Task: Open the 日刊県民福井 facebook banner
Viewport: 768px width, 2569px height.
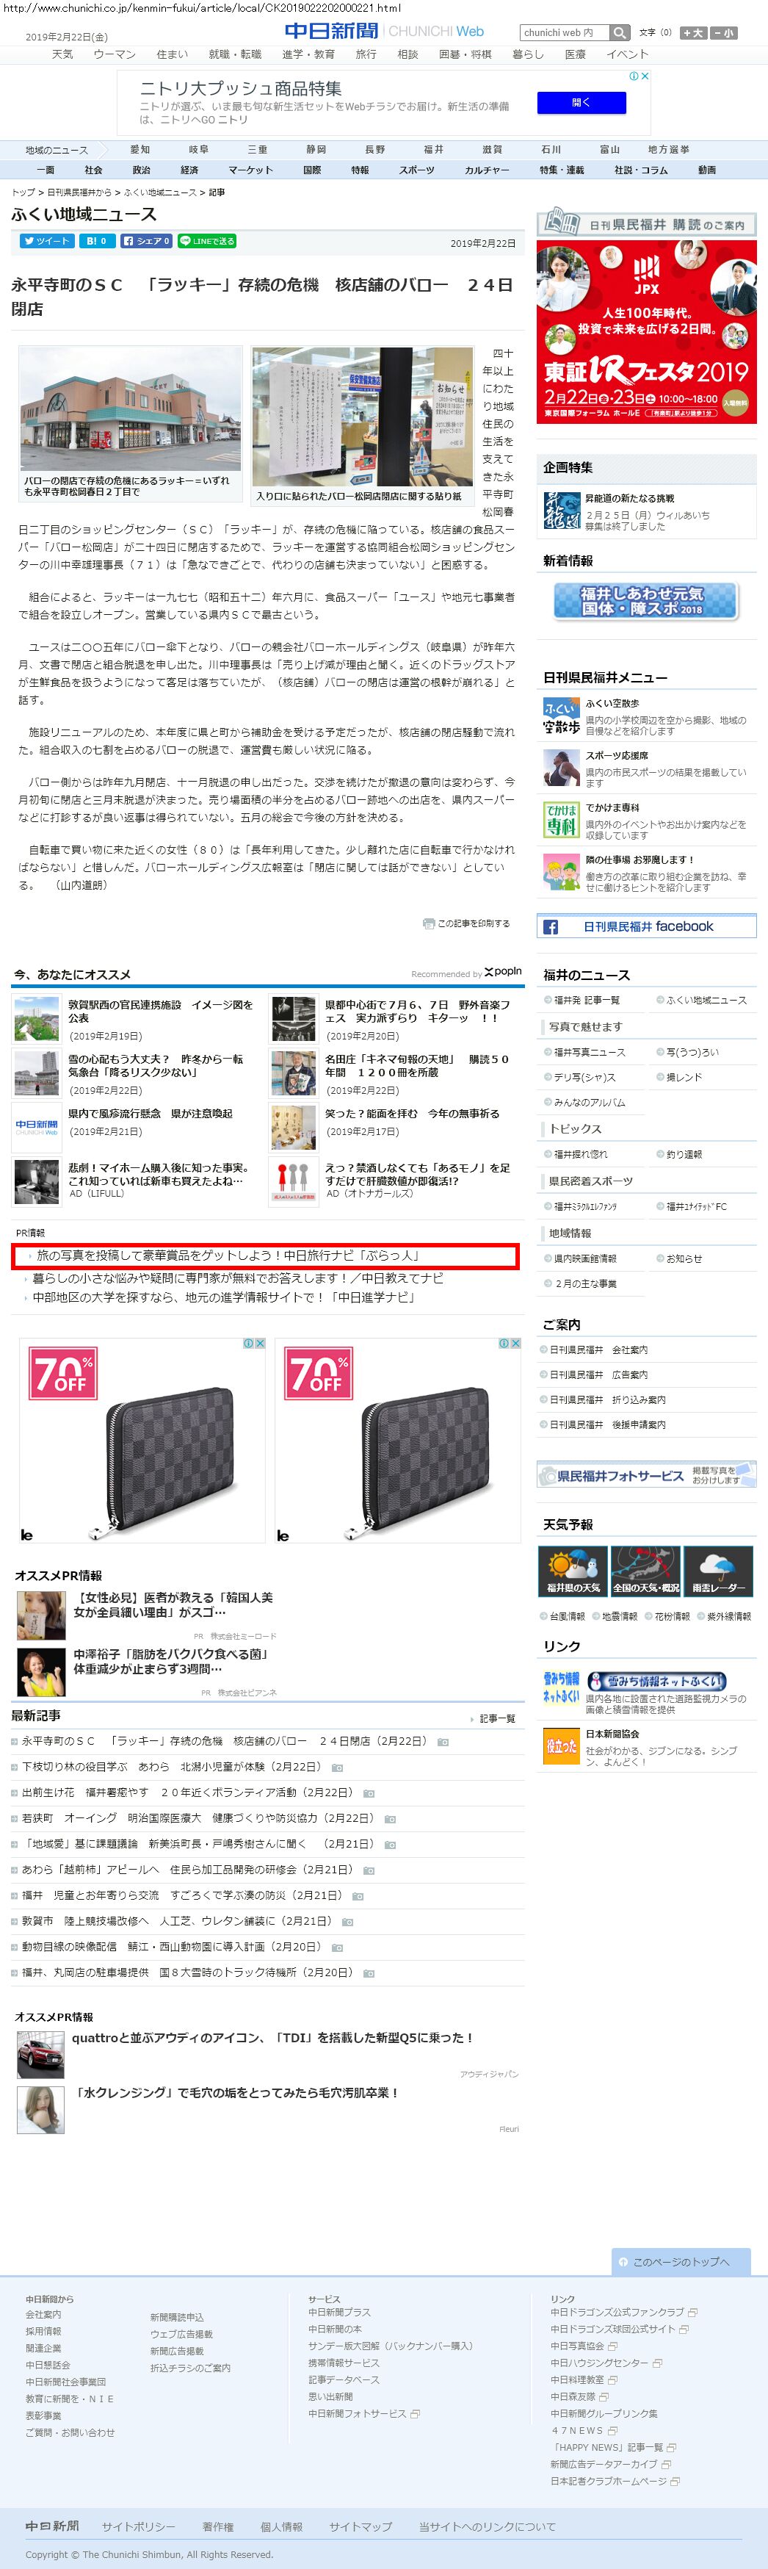Action: pyautogui.click(x=646, y=926)
